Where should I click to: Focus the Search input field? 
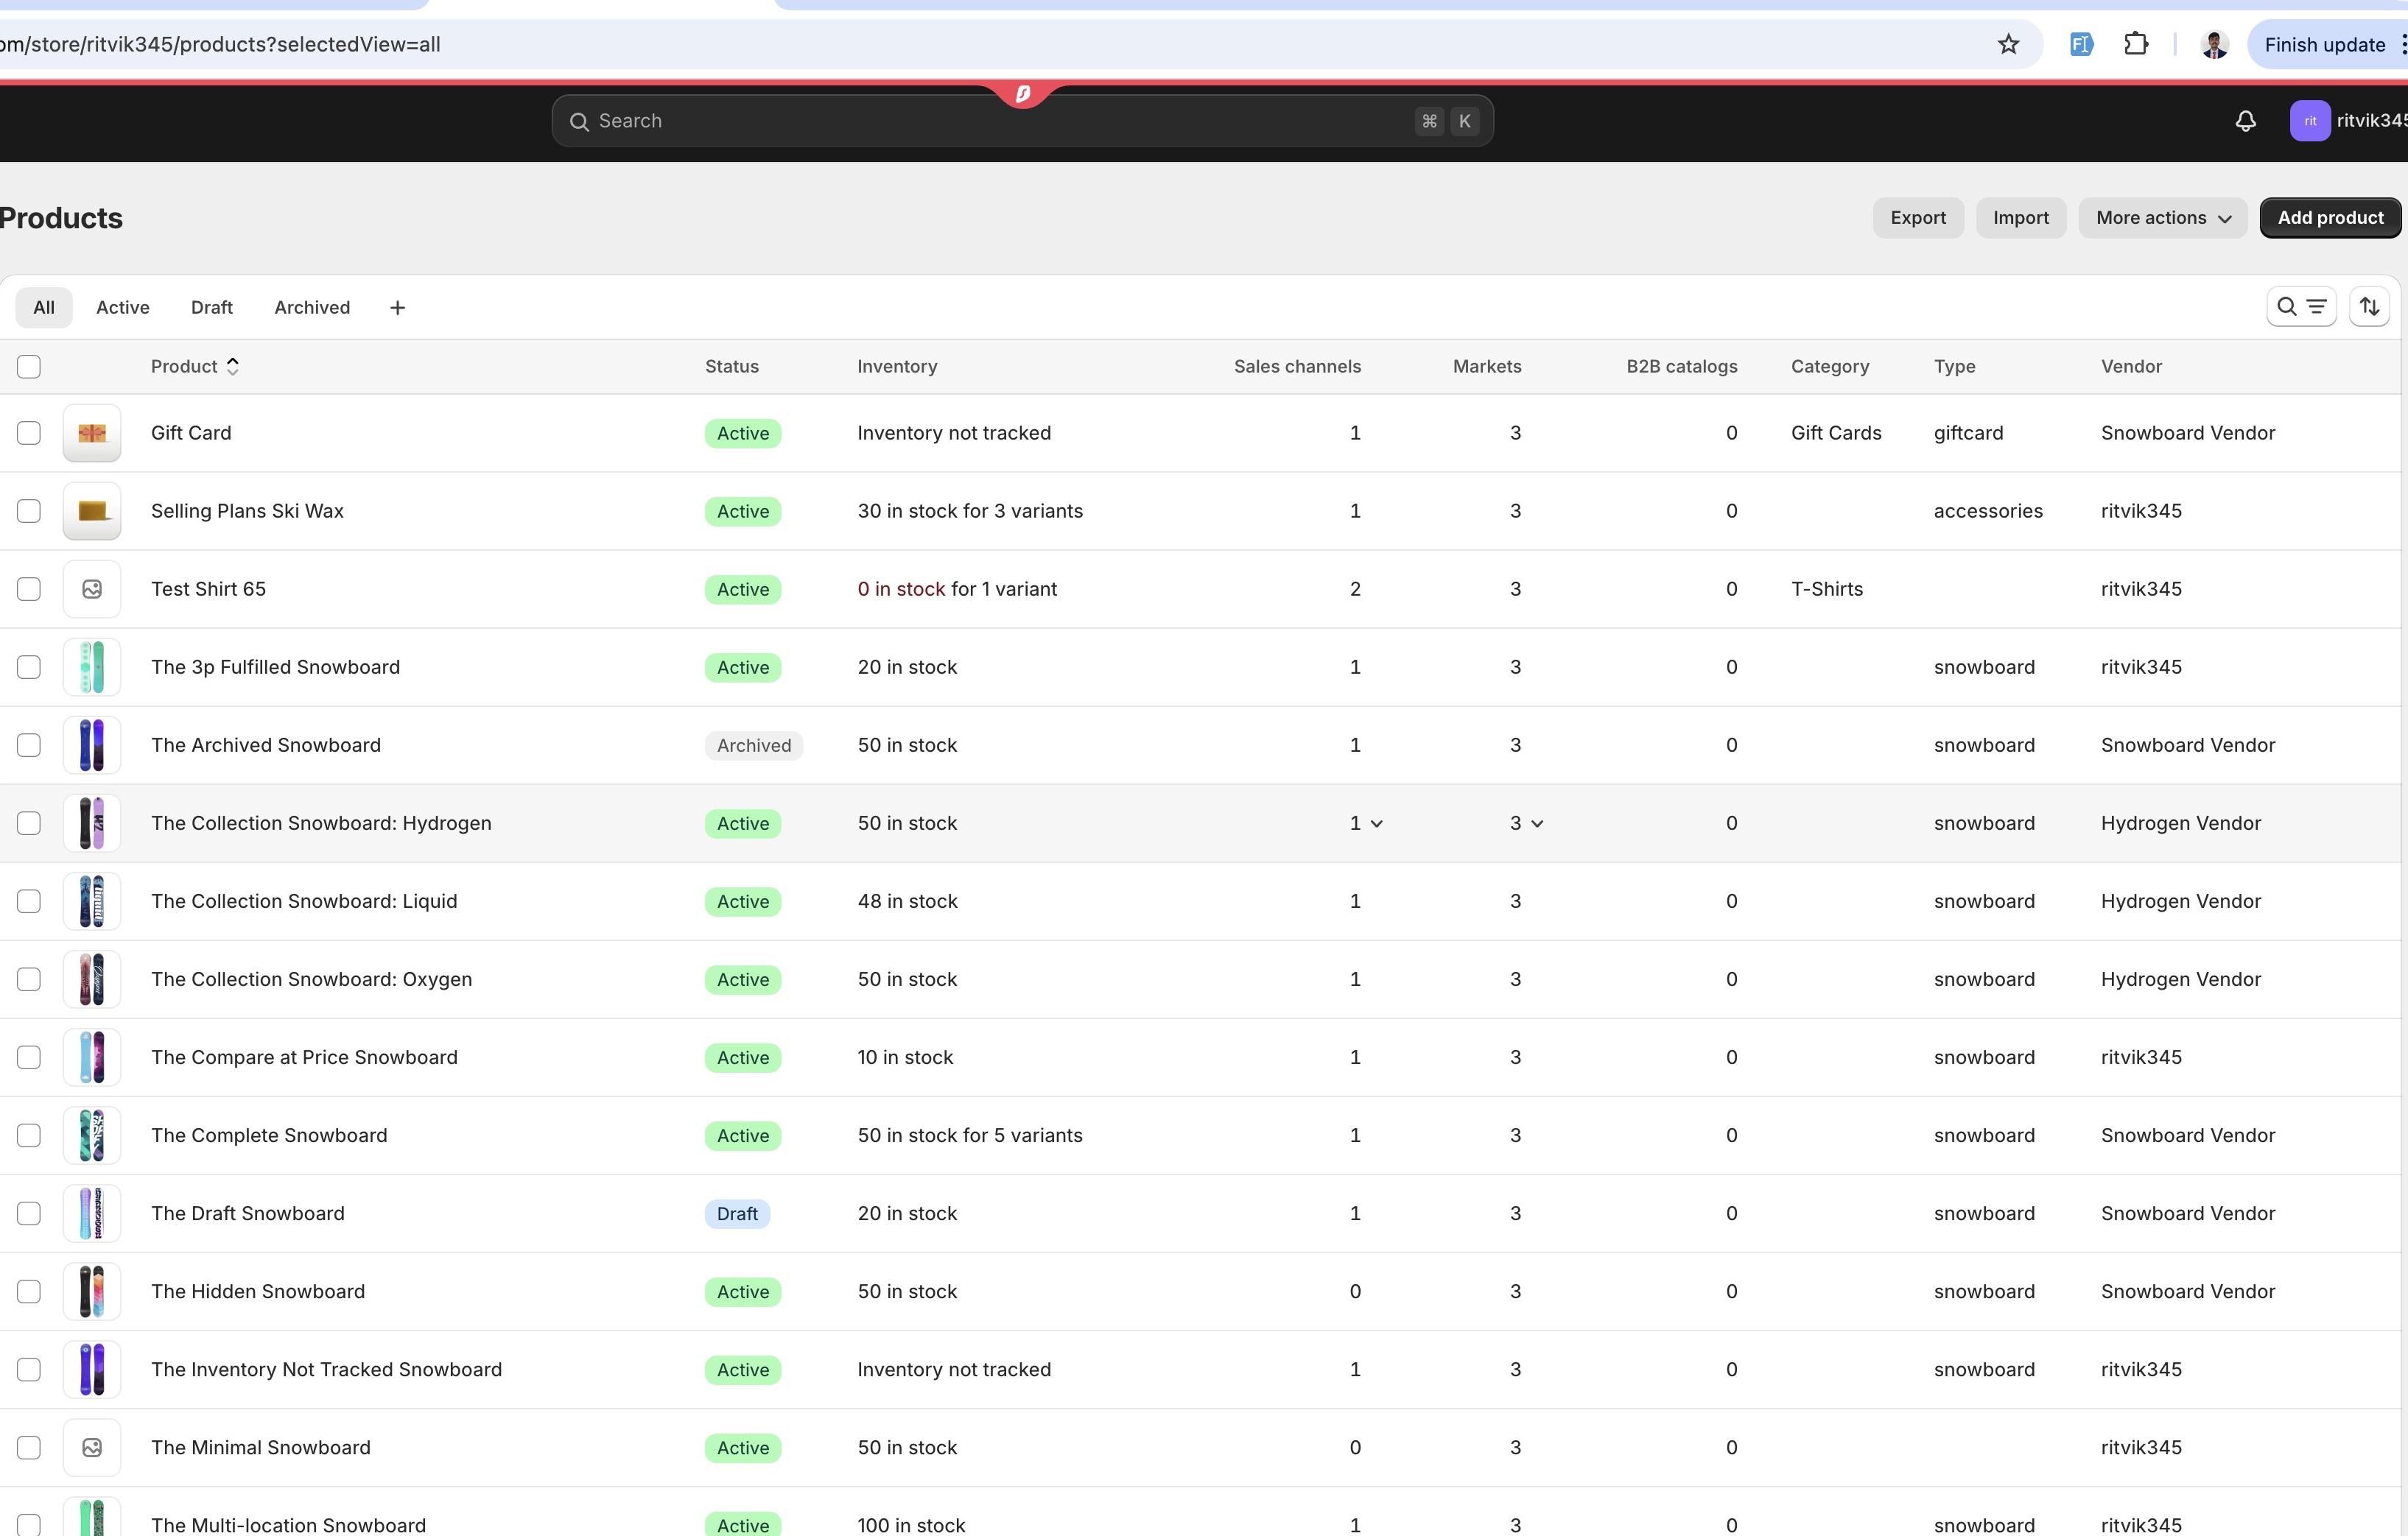coord(1022,121)
